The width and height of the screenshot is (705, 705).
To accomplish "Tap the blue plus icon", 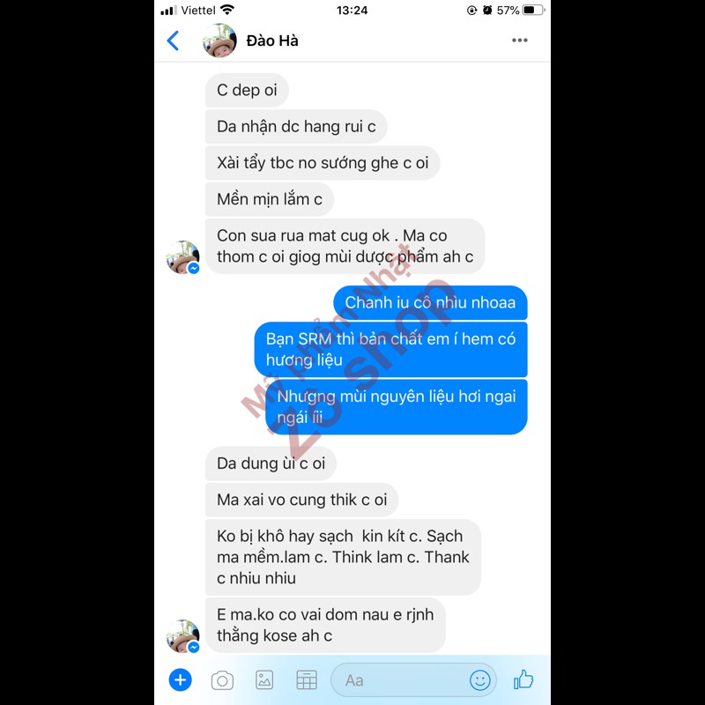I will pos(181,679).
